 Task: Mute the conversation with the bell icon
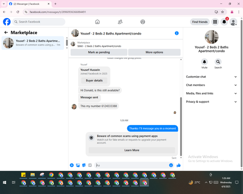tap(205, 62)
